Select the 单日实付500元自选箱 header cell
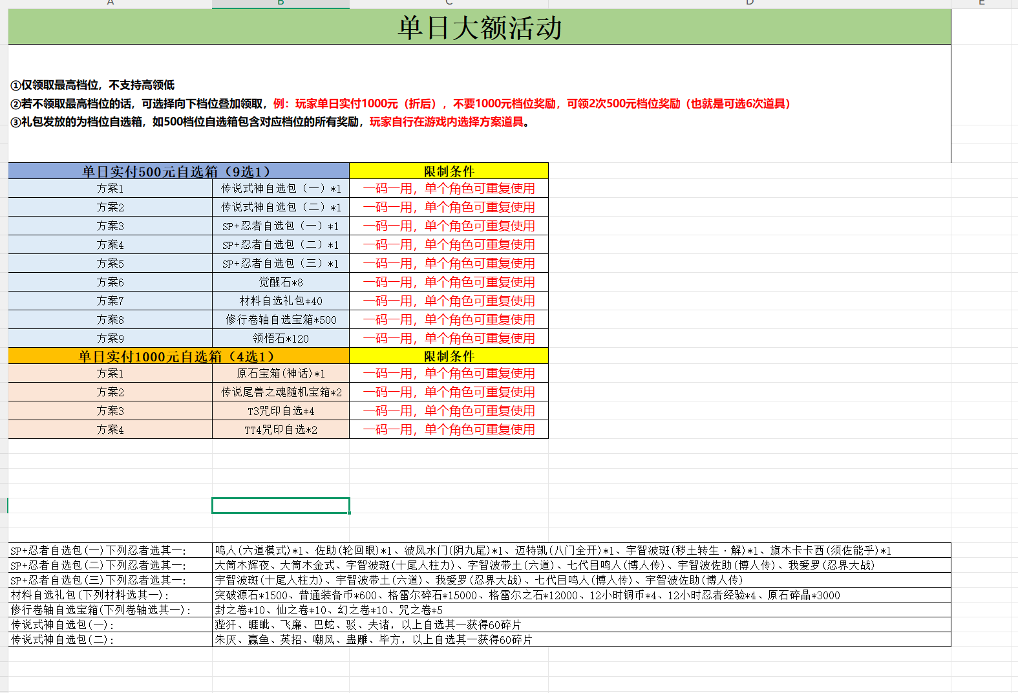The image size is (1018, 693). click(x=178, y=171)
